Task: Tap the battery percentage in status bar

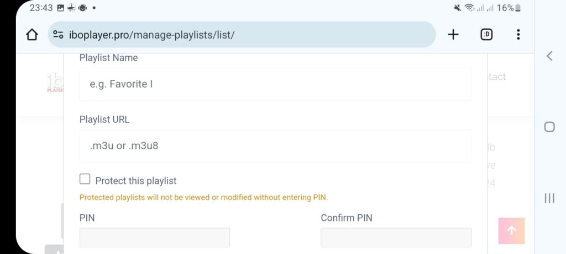Action: click(x=505, y=8)
